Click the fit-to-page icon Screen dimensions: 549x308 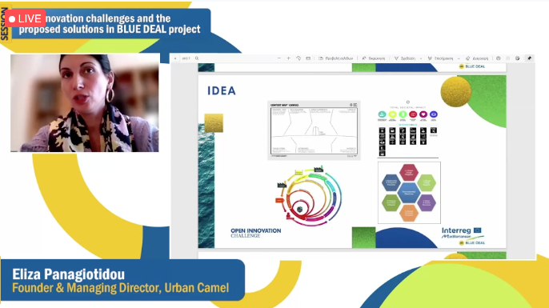pyautogui.click(x=308, y=58)
